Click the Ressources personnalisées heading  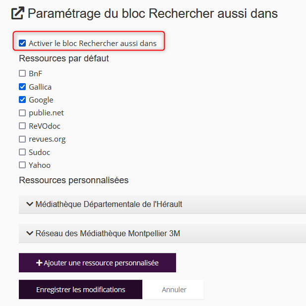tap(73, 180)
